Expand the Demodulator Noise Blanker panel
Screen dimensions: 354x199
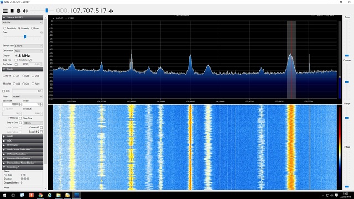point(22,163)
